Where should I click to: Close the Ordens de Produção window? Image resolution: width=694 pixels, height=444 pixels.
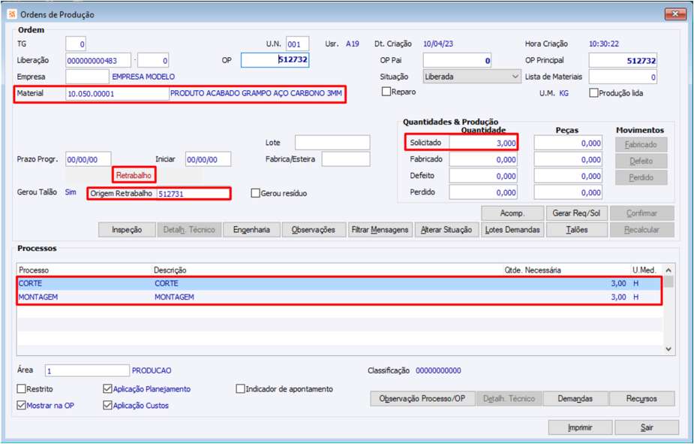coord(675,14)
